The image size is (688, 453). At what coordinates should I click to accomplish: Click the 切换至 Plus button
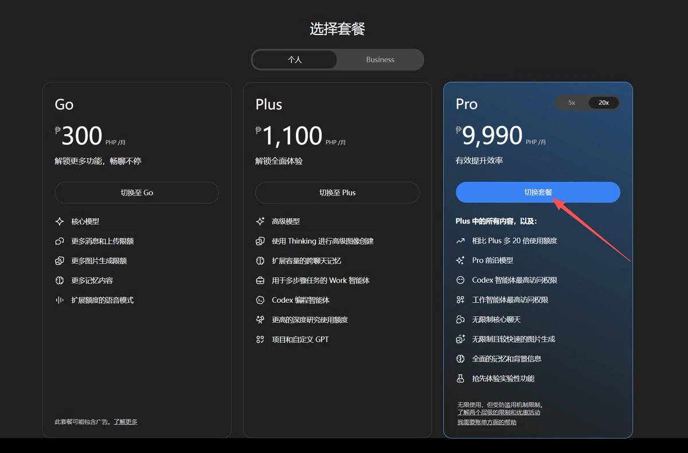coord(337,193)
